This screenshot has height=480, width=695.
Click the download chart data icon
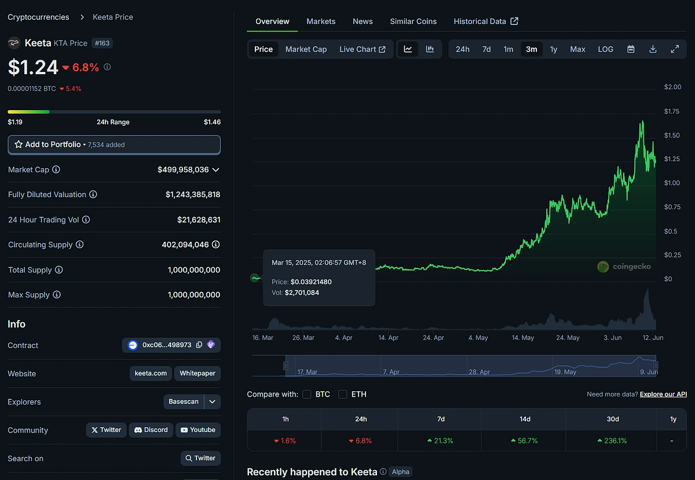click(x=653, y=49)
